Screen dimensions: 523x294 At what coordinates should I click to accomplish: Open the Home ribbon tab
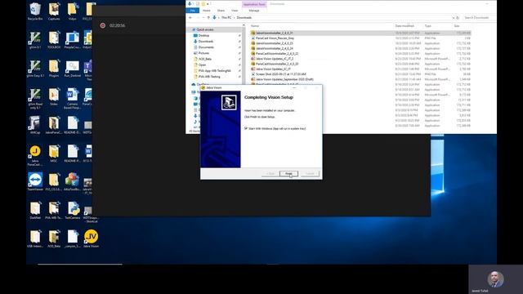click(207, 11)
